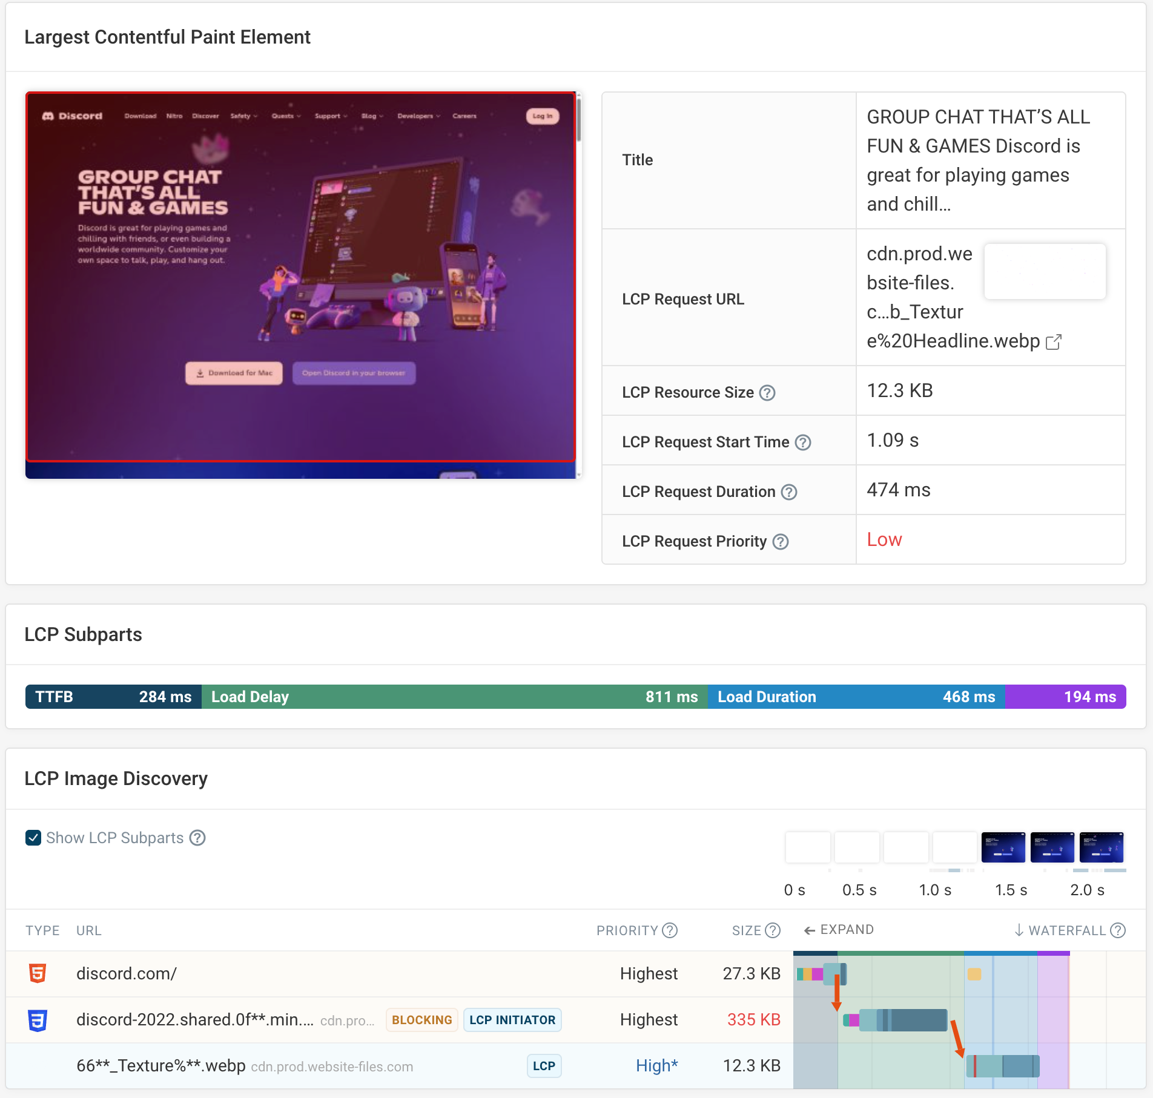Open the first rendered filmstrip frame
The image size is (1153, 1098).
coord(1003,847)
